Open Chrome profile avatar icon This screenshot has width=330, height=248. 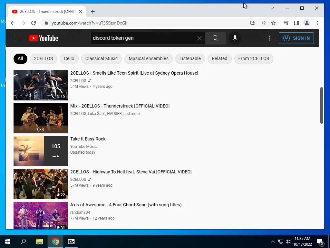(x=307, y=23)
